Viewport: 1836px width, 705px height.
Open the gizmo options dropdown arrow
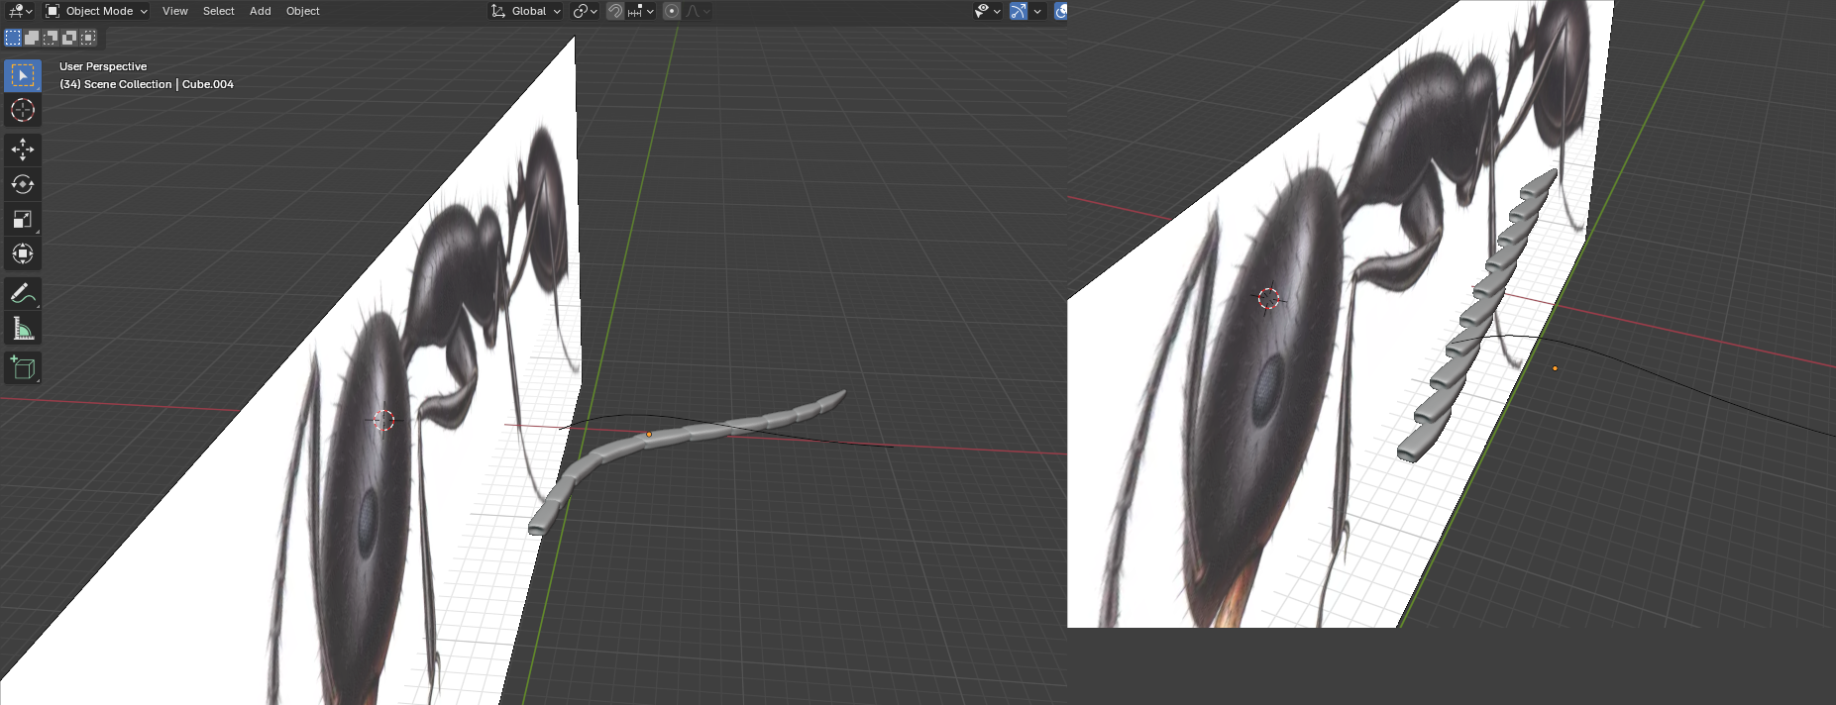pos(1037,11)
